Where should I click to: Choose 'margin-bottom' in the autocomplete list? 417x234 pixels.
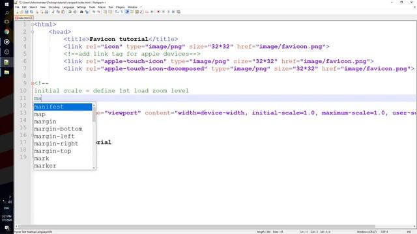[x=63, y=129]
